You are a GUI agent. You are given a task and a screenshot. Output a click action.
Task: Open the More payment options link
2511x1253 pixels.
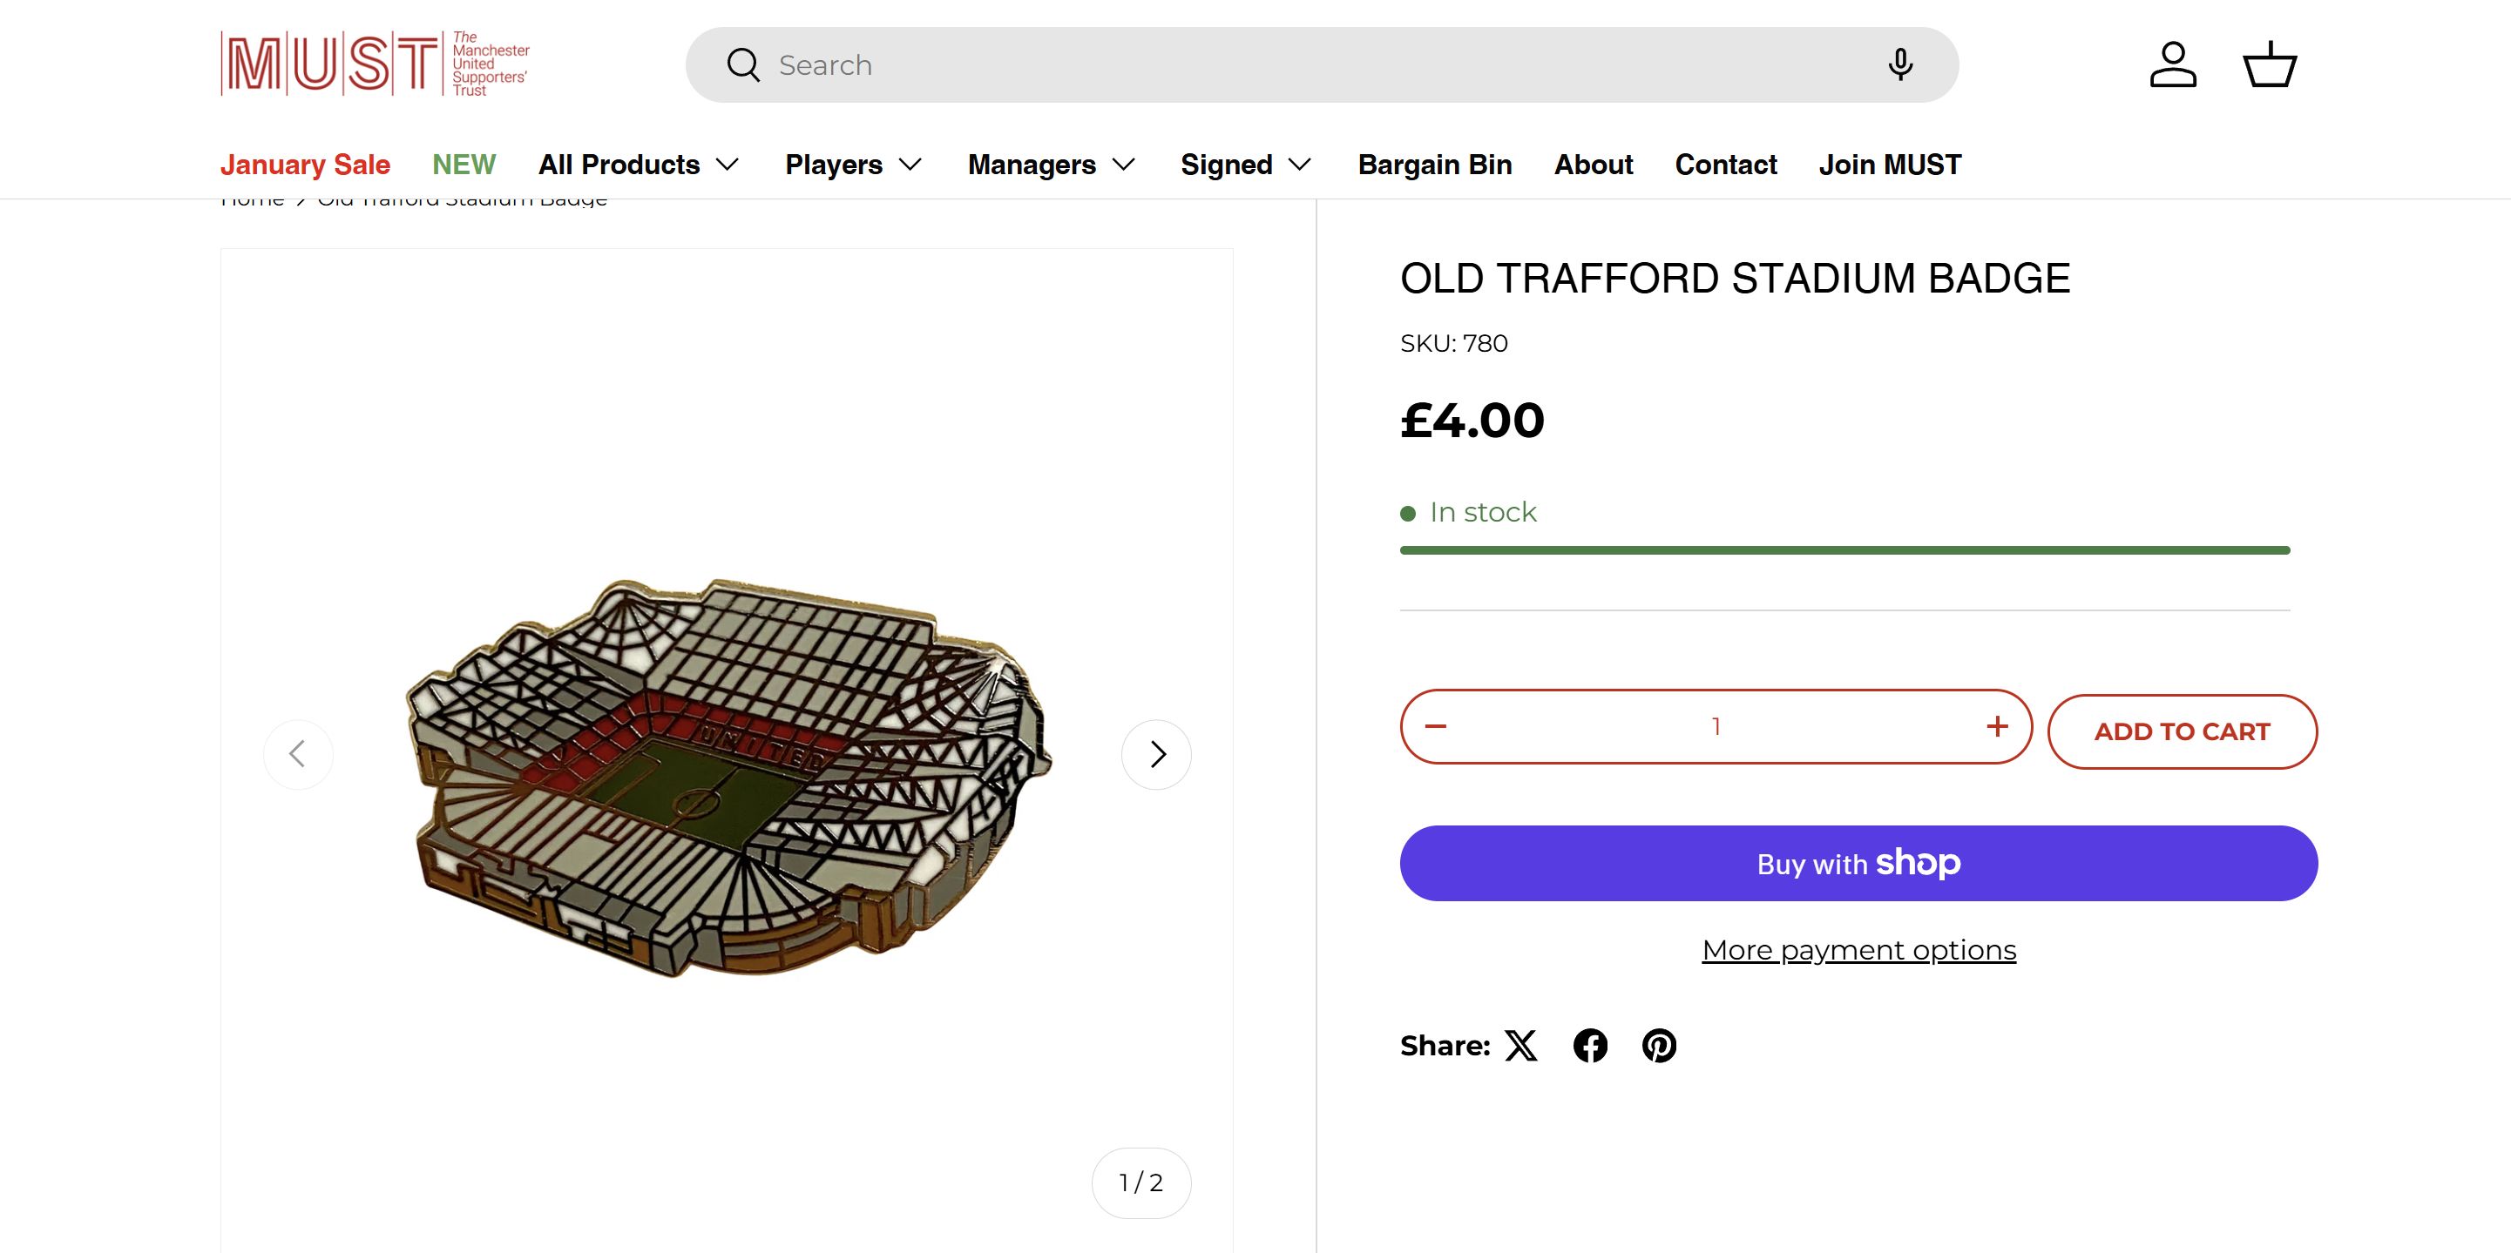pyautogui.click(x=1858, y=950)
